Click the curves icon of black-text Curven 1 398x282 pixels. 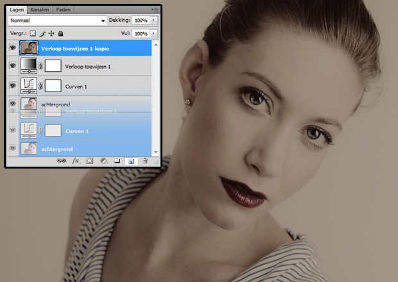click(x=29, y=86)
